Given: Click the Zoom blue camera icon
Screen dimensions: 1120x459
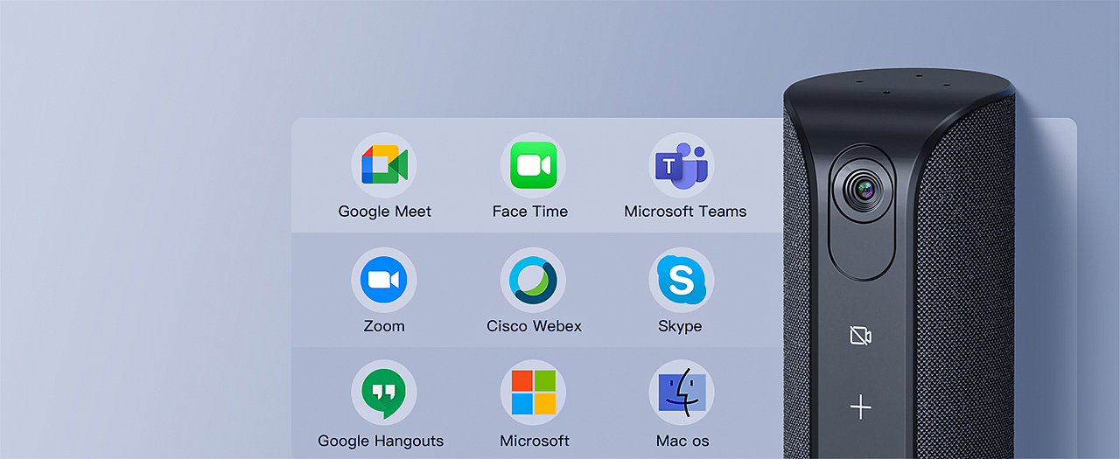Looking at the screenshot, I should point(384,280).
